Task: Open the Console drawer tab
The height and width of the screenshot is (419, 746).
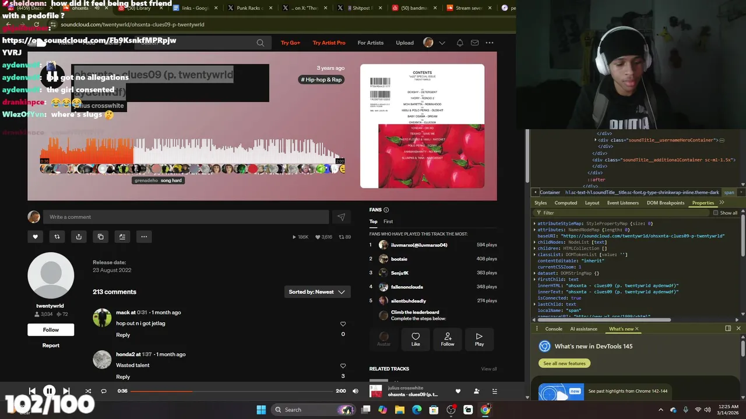Action: [554, 329]
